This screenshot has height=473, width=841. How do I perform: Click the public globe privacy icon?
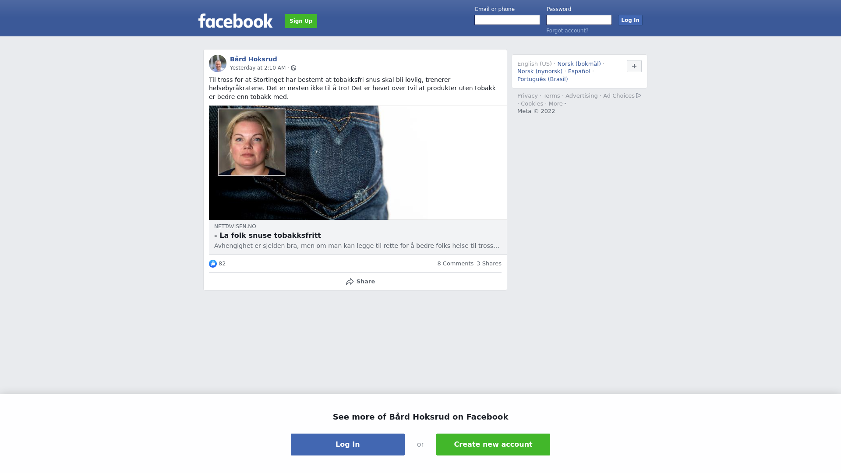point(293,68)
